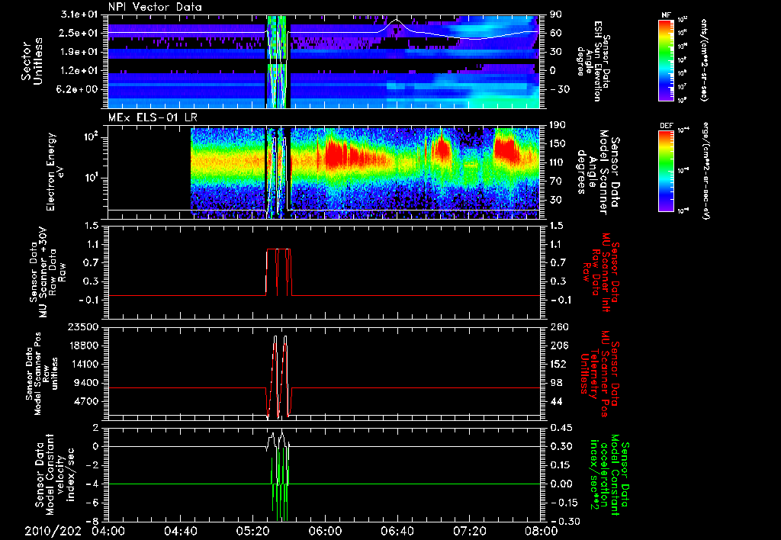Click the "190" scanner angle axis value
781x540 pixels.
point(558,125)
